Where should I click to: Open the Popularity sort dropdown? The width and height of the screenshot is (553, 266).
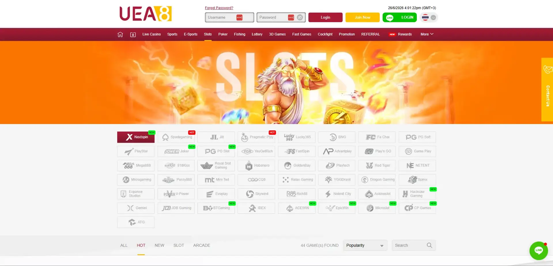point(365,245)
